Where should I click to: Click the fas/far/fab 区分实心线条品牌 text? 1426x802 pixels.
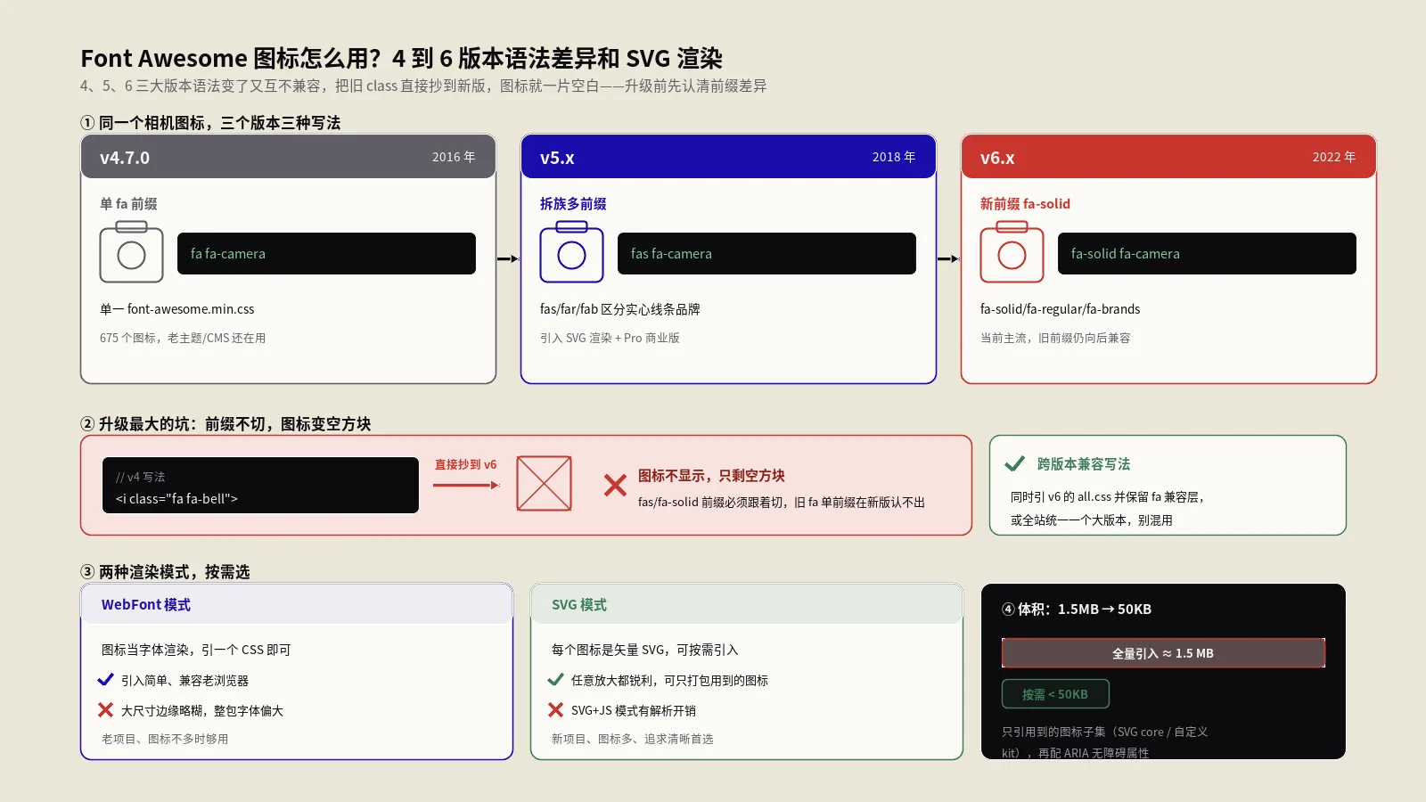click(x=620, y=309)
